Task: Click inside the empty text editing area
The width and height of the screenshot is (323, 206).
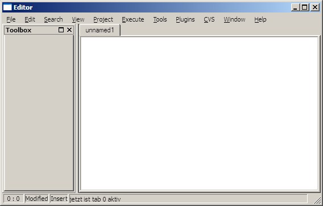Action: point(199,113)
